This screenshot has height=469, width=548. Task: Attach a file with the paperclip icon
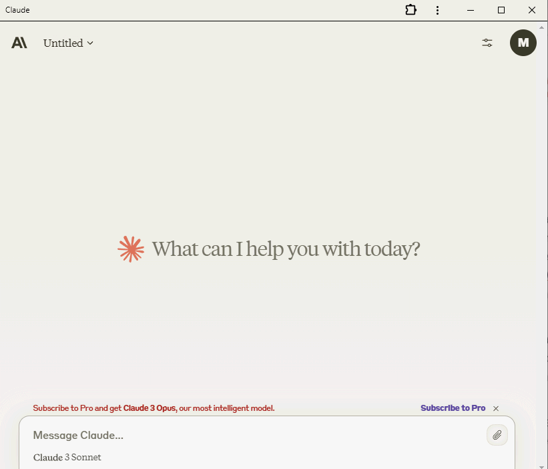tap(497, 435)
